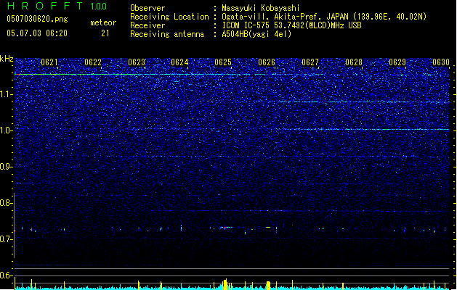457x290 pixels.
Task: Click the kHz axis unit label
Action: tap(7, 59)
